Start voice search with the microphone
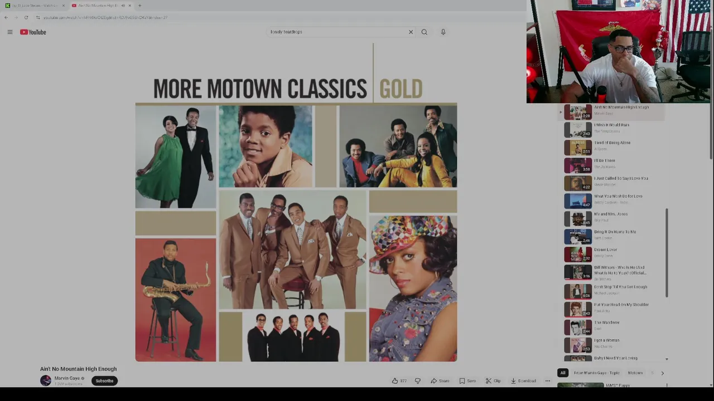 tap(443, 32)
